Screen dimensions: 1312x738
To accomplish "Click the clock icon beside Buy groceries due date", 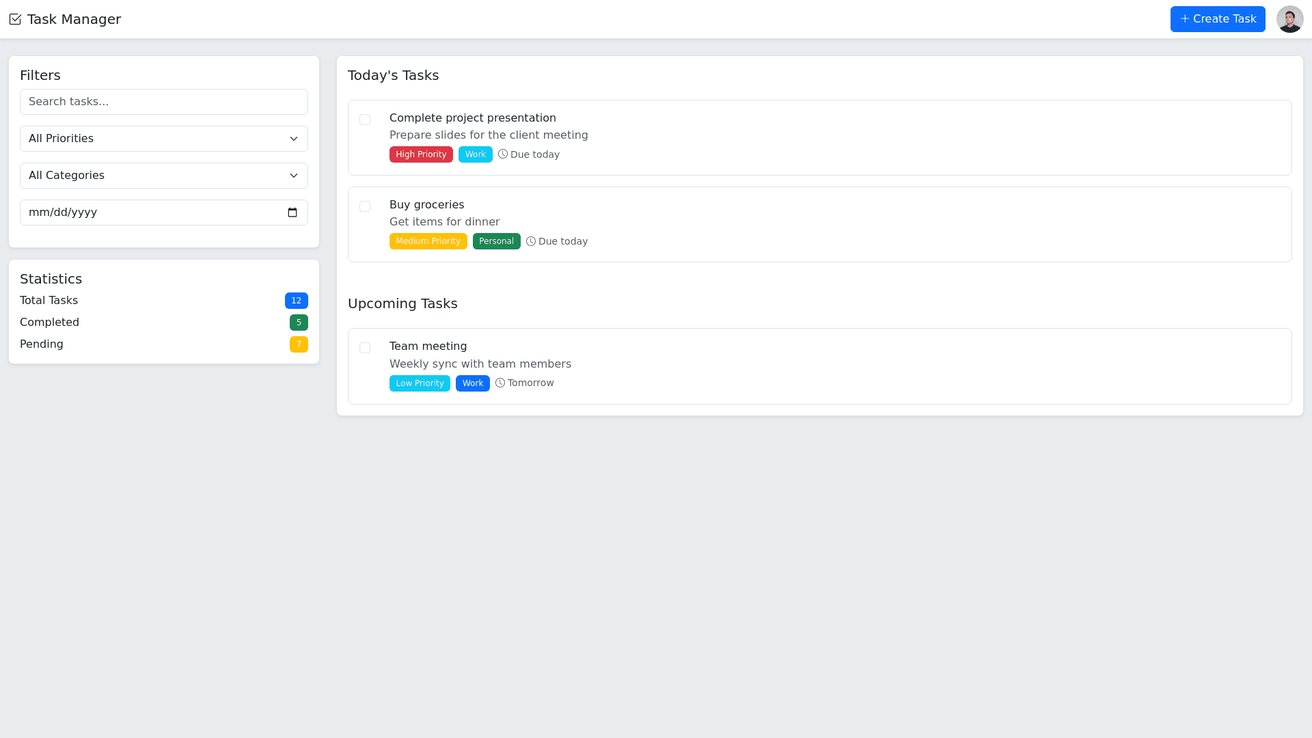I will 531,241.
